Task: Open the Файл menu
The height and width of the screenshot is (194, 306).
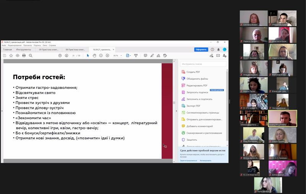Action: (x=4, y=45)
